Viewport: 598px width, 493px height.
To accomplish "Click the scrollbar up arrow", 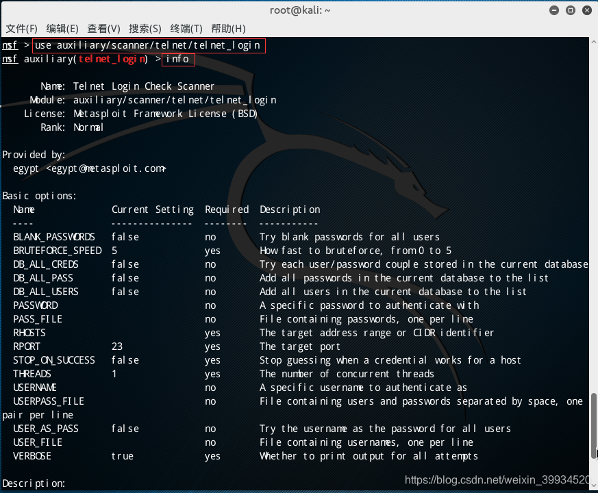I will (x=593, y=42).
